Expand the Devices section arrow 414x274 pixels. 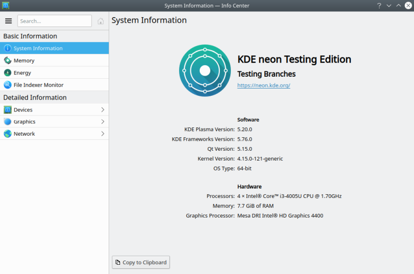(x=102, y=110)
